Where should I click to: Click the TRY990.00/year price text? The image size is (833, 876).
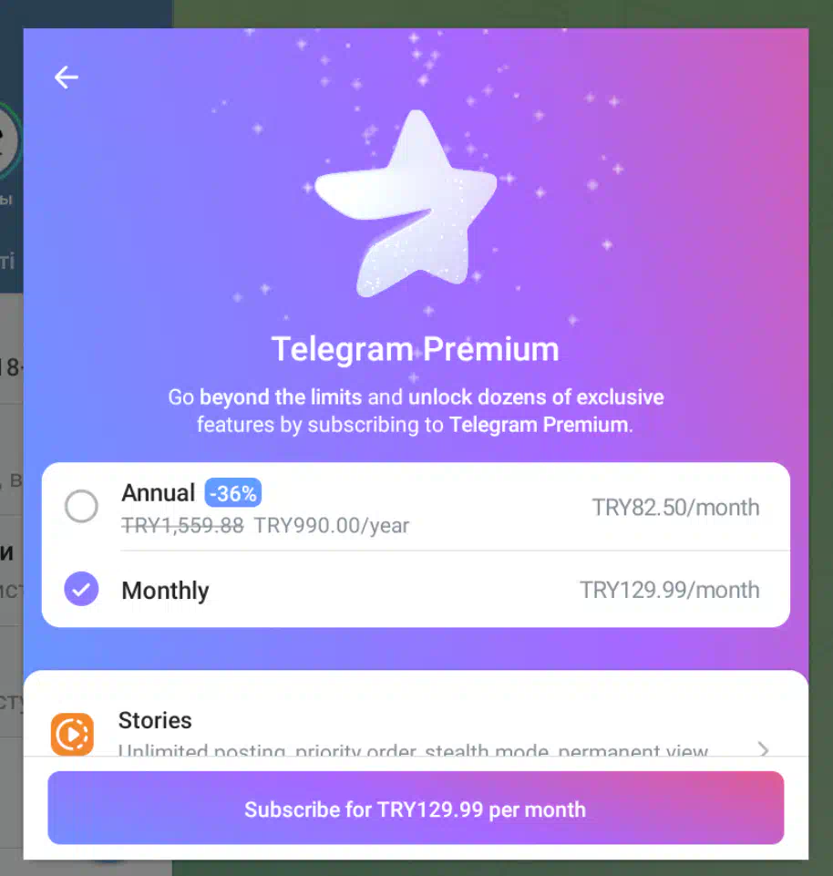pyautogui.click(x=332, y=526)
